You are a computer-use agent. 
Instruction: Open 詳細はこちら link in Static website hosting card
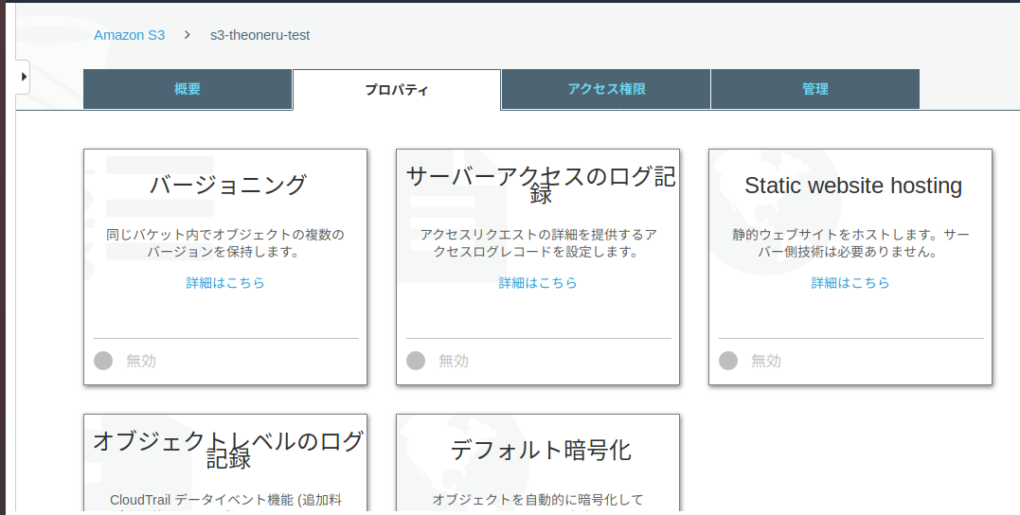click(x=850, y=283)
